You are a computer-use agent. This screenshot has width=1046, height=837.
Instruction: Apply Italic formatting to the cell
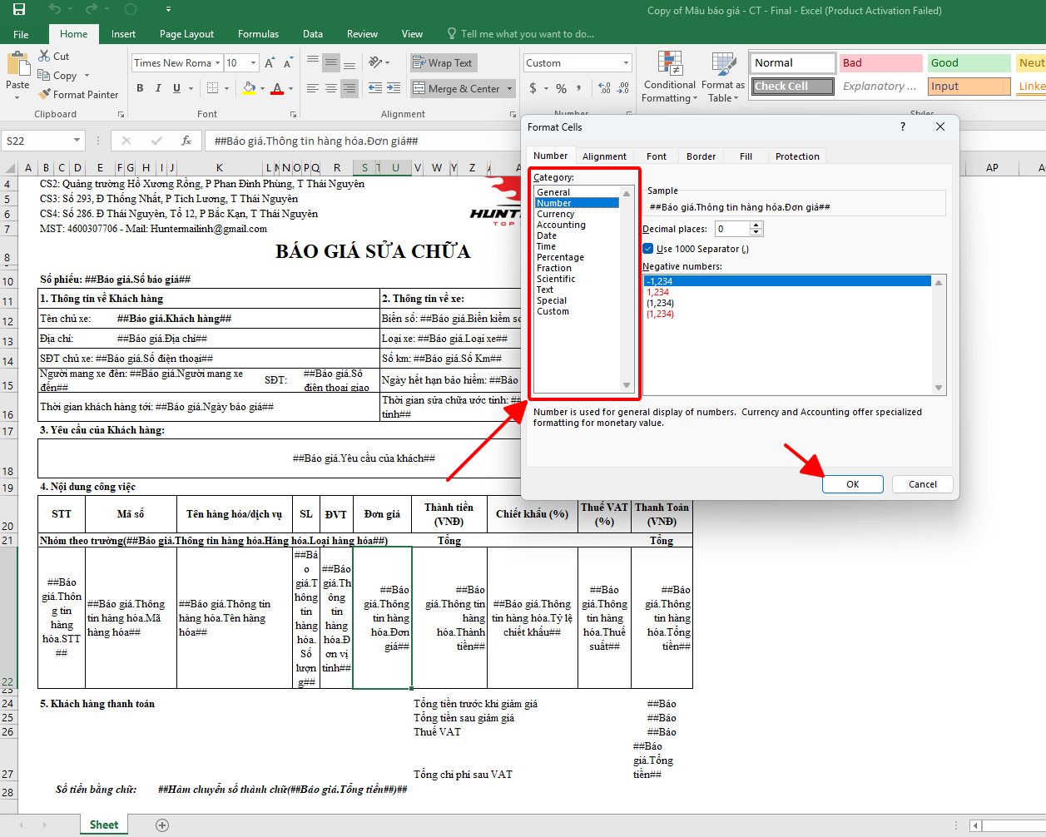(x=158, y=88)
